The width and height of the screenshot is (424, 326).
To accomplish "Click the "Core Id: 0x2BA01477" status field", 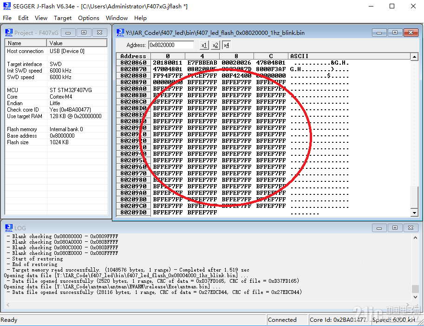I will tap(338, 320).
